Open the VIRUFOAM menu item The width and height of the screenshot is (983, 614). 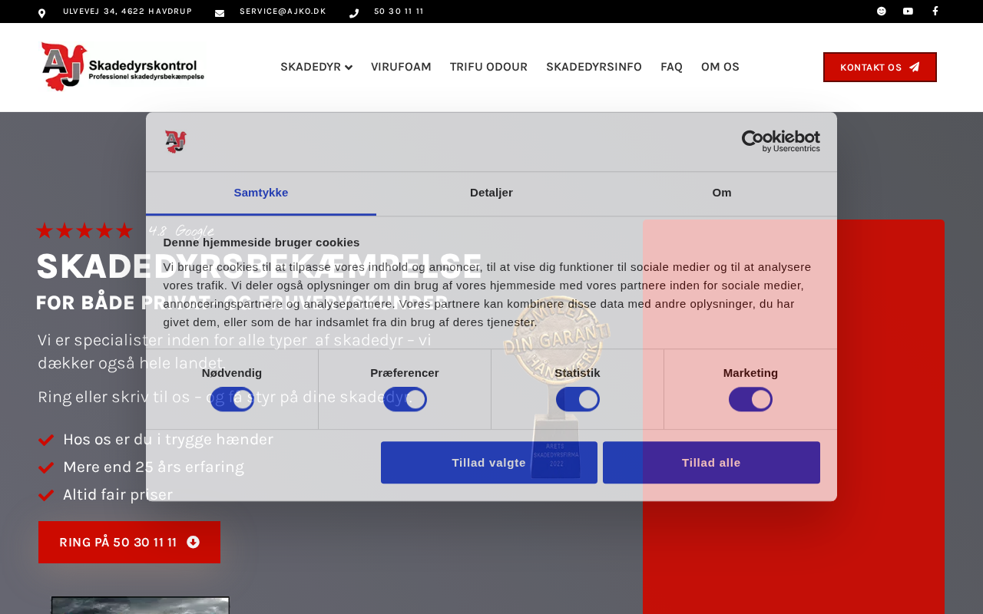[401, 67]
